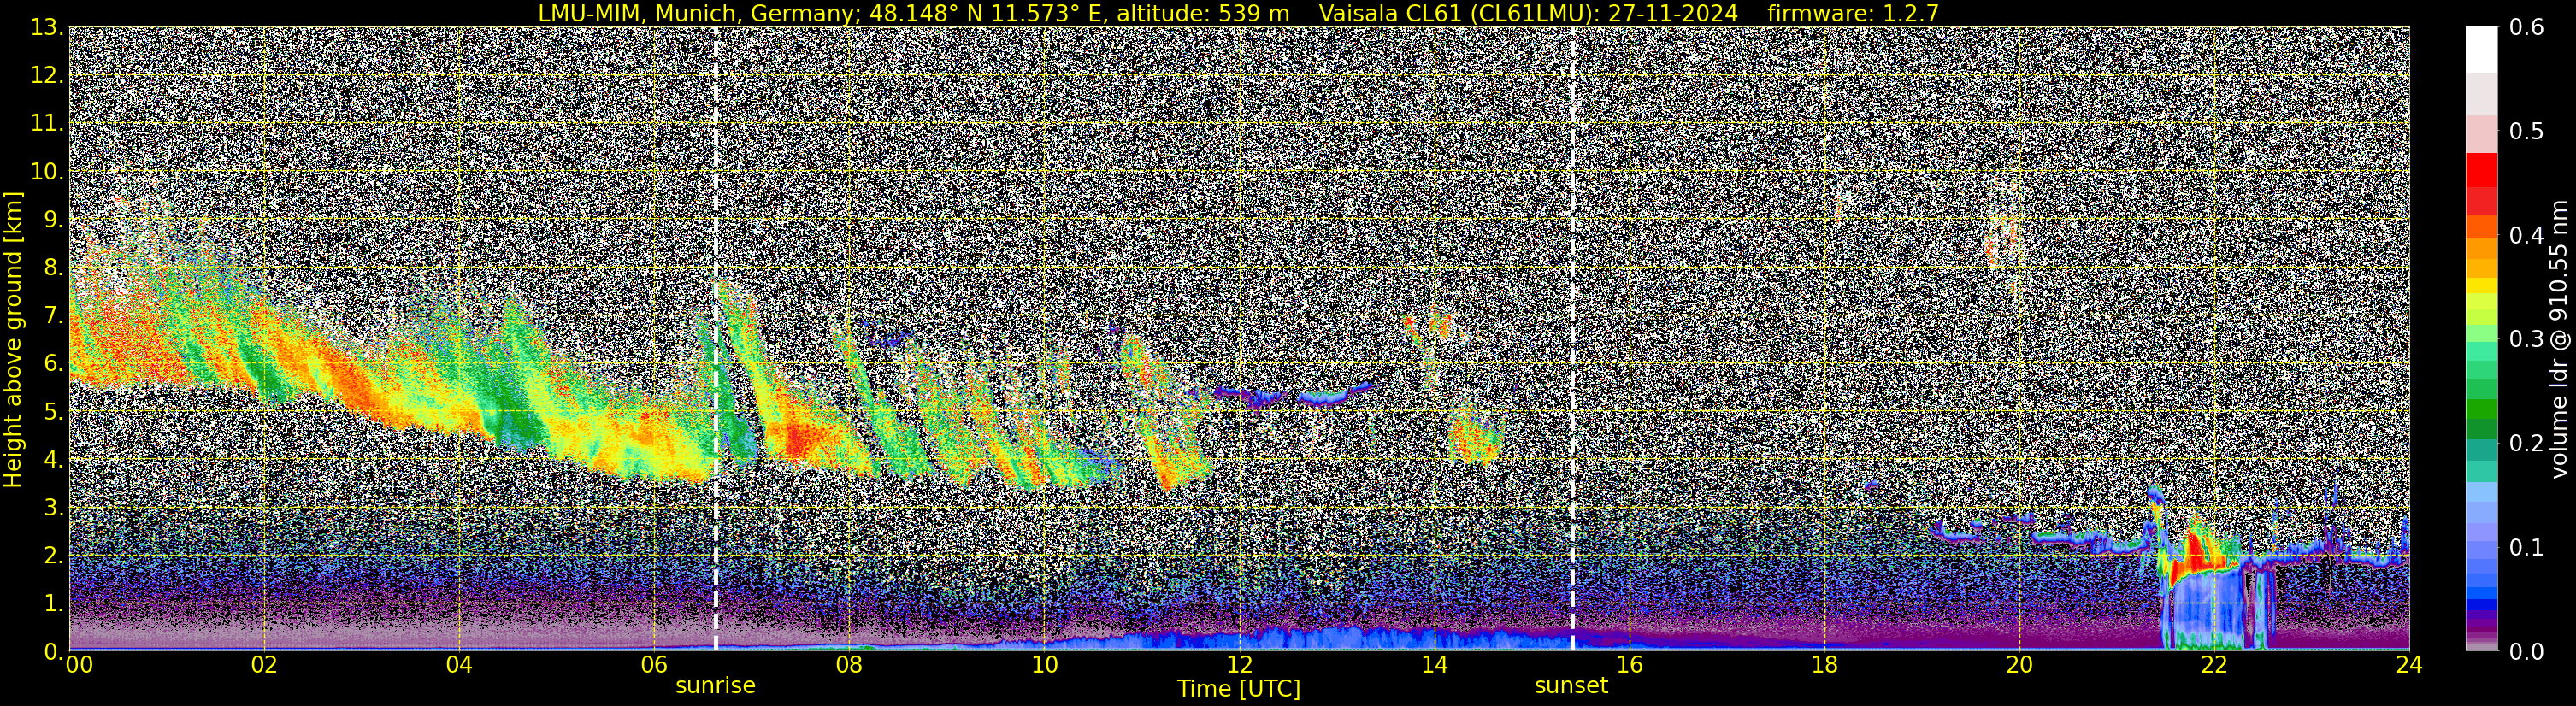Click the y-axis tick label '4.'
Screen dimensions: 2576x706
pos(52,460)
